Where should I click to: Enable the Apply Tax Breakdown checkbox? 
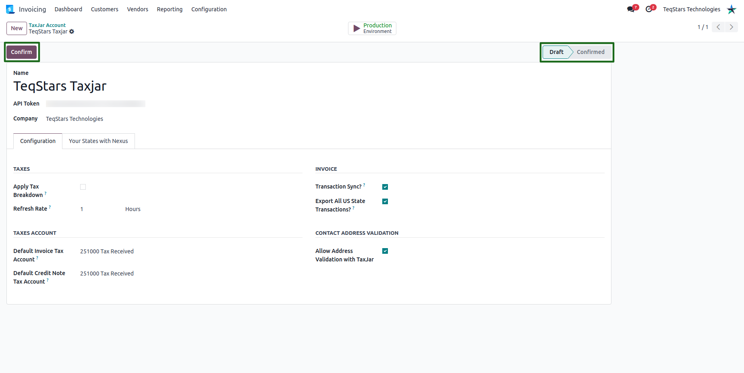tap(83, 187)
